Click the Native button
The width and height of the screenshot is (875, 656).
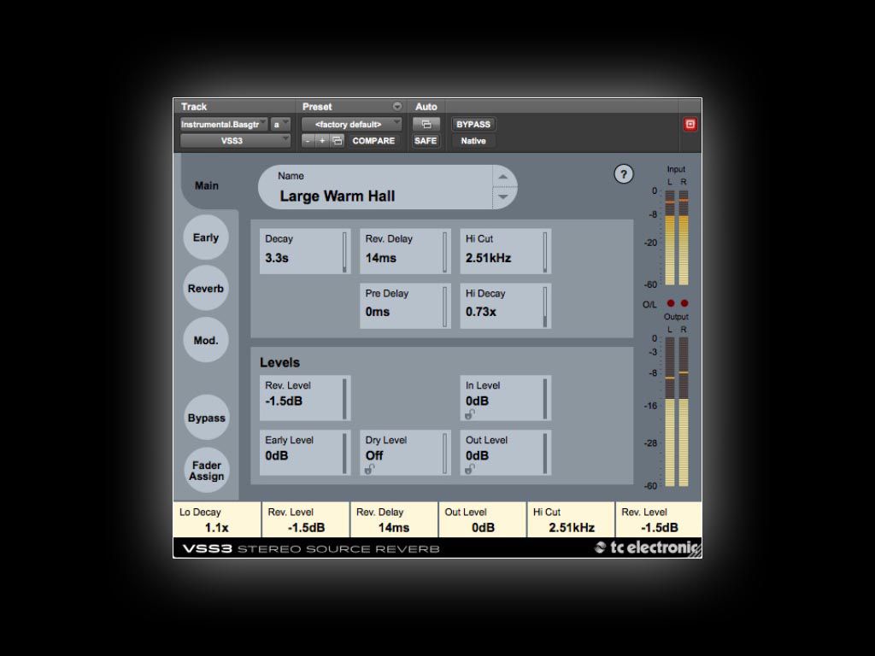pos(473,141)
